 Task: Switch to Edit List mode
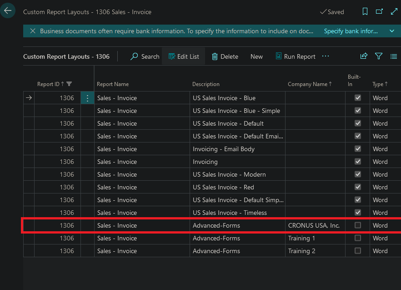coord(183,56)
